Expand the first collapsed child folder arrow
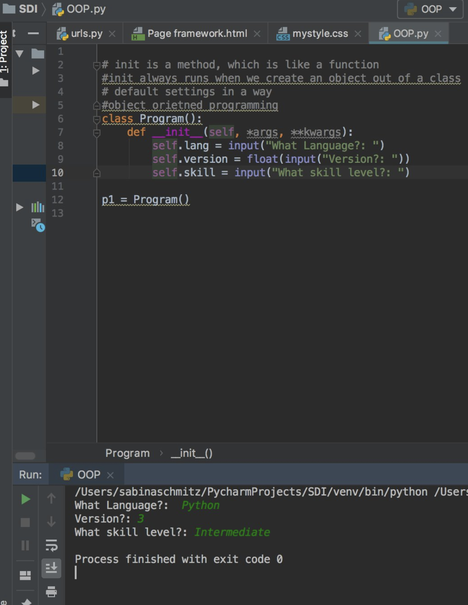 click(36, 70)
